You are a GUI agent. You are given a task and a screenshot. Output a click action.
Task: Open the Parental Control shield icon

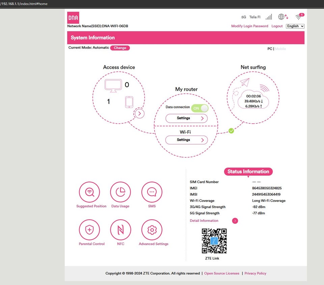pyautogui.click(x=89, y=230)
